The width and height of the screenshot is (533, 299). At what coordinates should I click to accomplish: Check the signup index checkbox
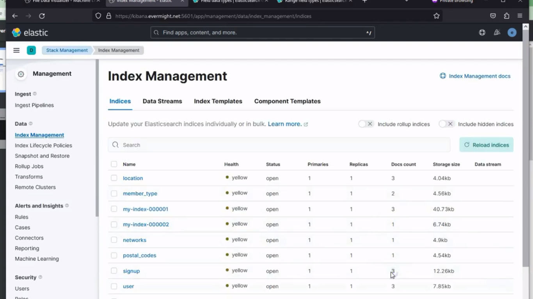[x=114, y=271]
